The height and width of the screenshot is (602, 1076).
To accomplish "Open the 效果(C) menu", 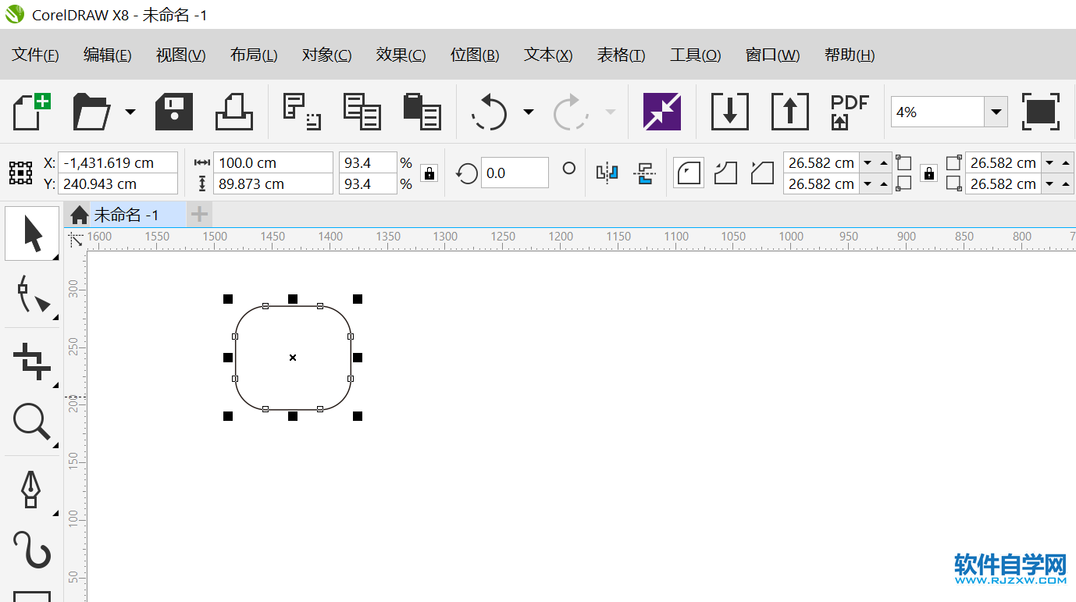I will [x=401, y=55].
